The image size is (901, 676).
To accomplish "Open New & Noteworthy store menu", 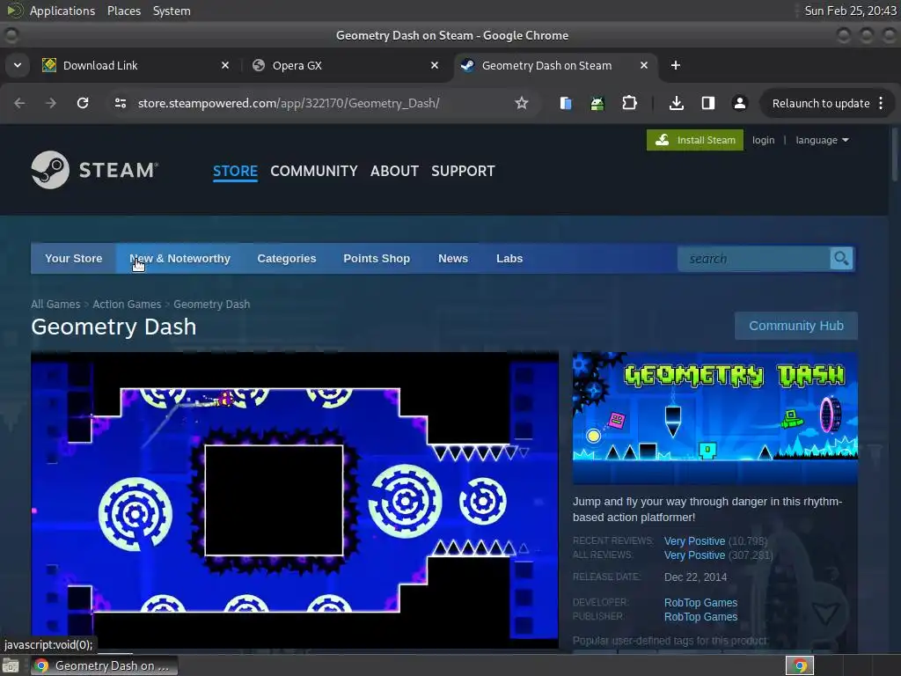I will [x=179, y=259].
